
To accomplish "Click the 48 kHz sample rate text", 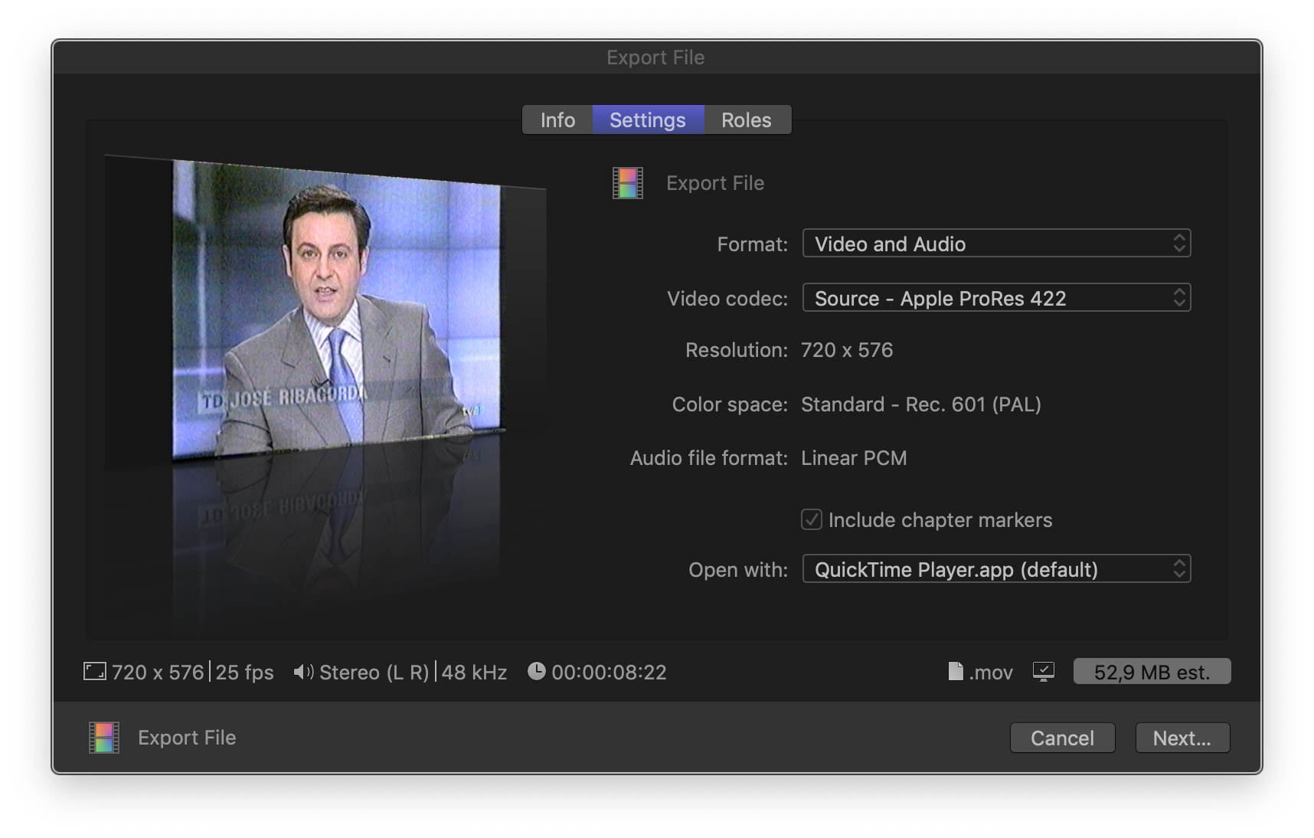I will [x=474, y=673].
